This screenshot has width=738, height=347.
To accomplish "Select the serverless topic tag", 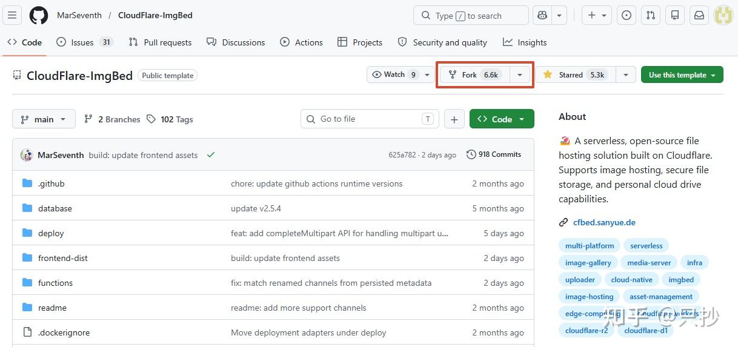I will tap(647, 246).
